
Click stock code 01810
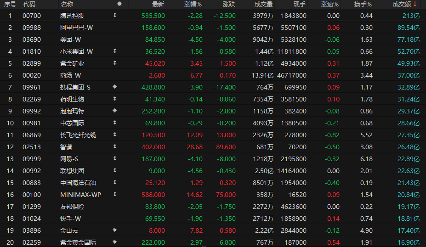(x=32, y=51)
